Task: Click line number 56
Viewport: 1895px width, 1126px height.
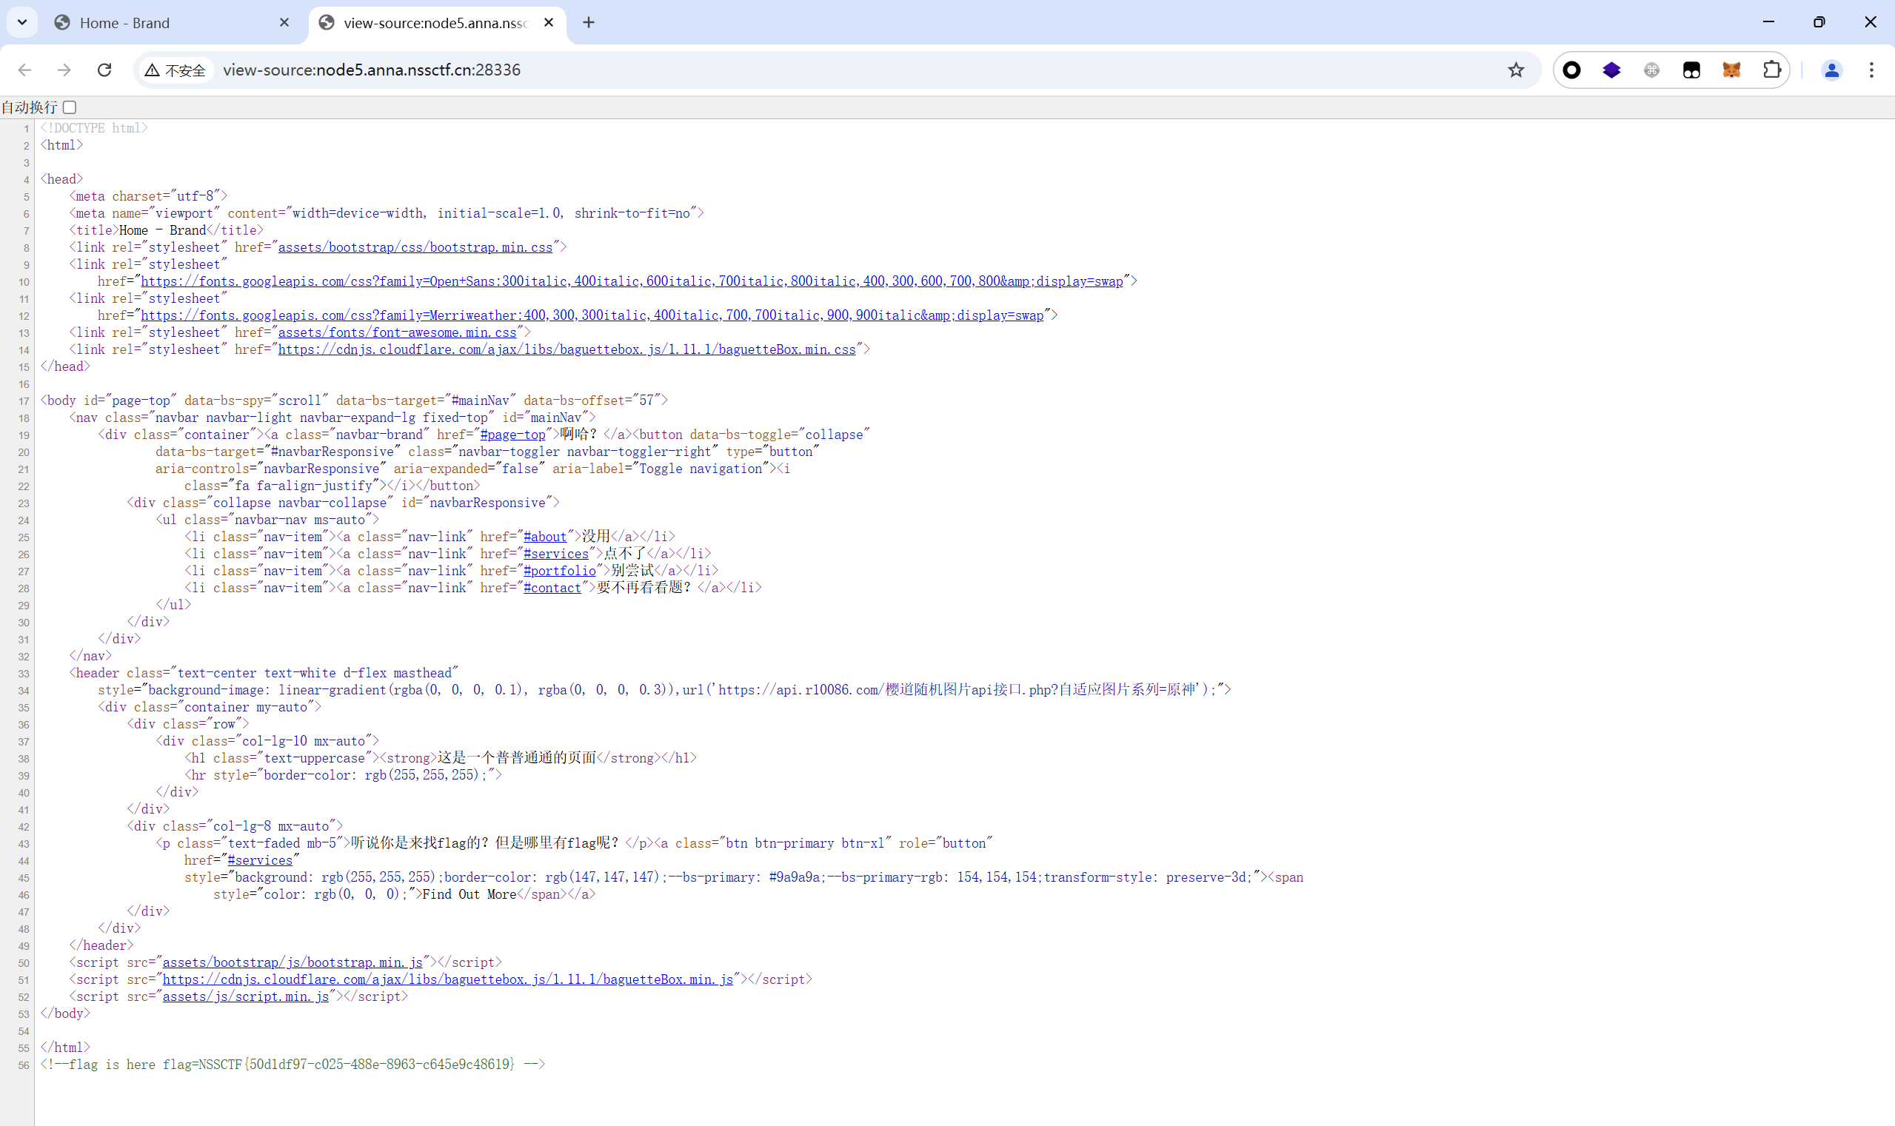Action: pyautogui.click(x=24, y=1065)
